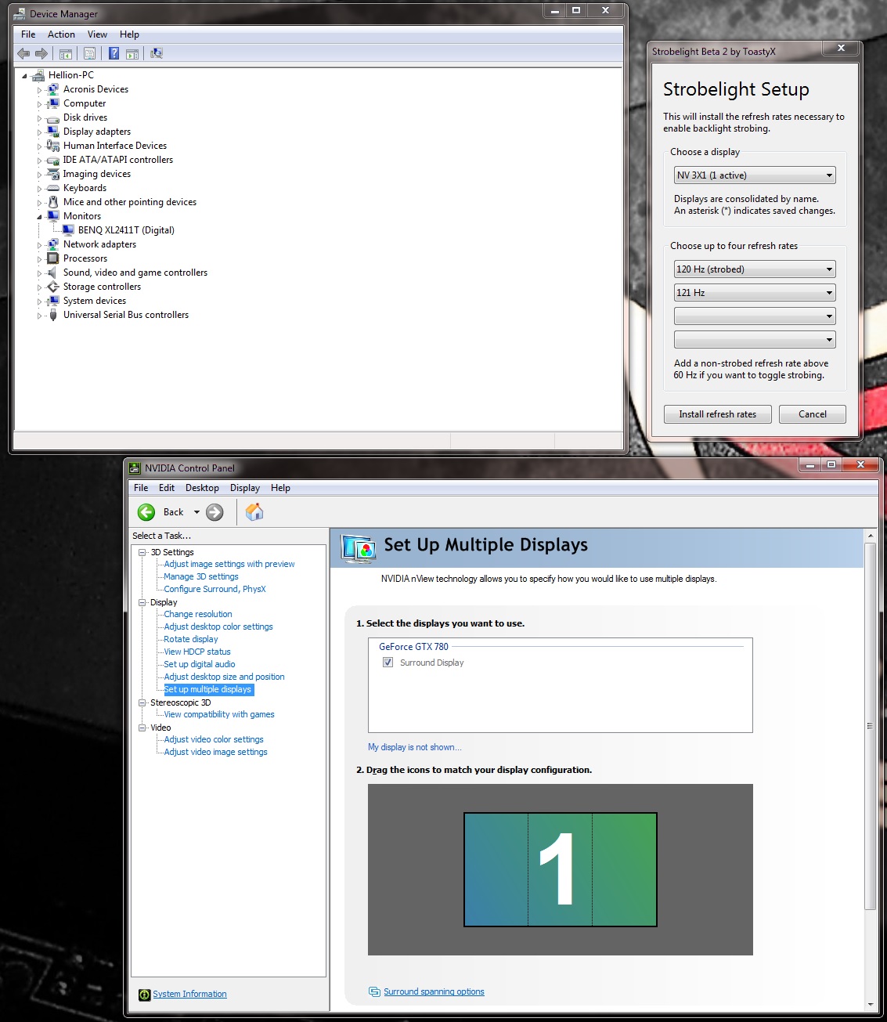Collapse the 3D Settings tree node
887x1022 pixels.
tap(142, 552)
